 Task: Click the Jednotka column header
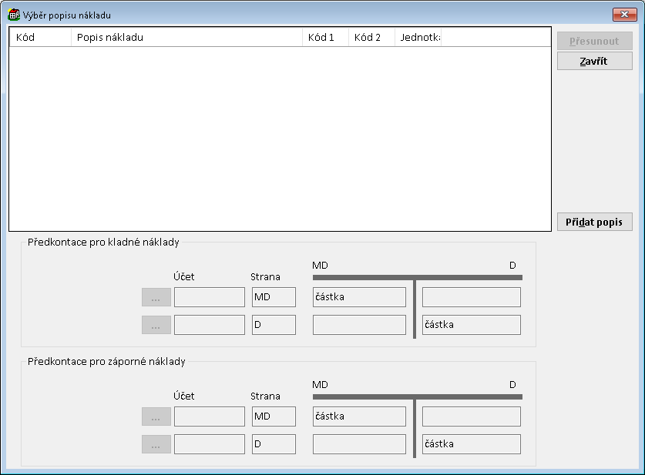418,37
